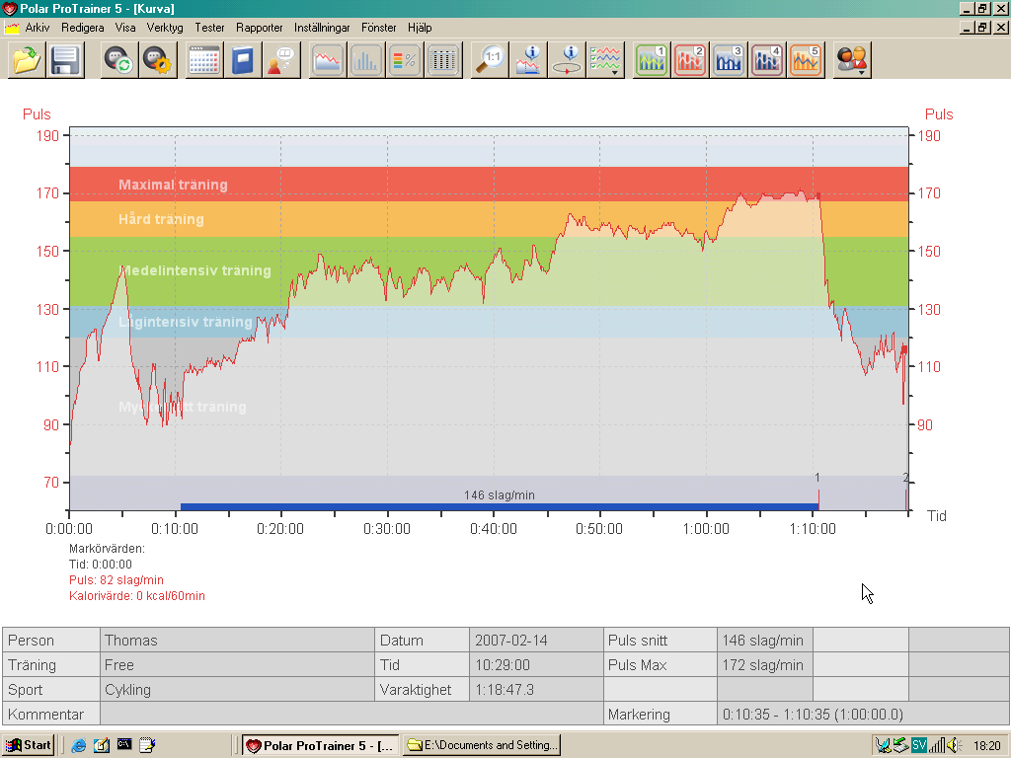Screen dimensions: 1011x758
Task: Click the Person field showing Thomas
Action: (237, 640)
